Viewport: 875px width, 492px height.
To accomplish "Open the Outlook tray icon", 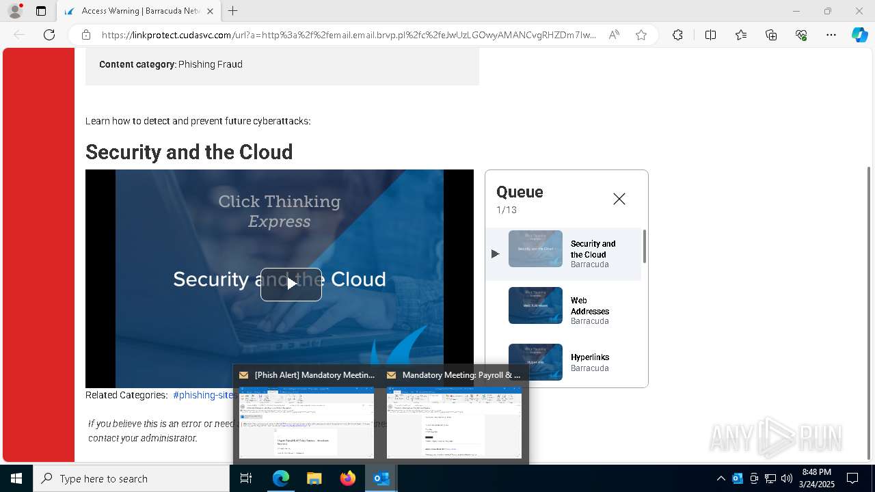I will pyautogui.click(x=738, y=478).
